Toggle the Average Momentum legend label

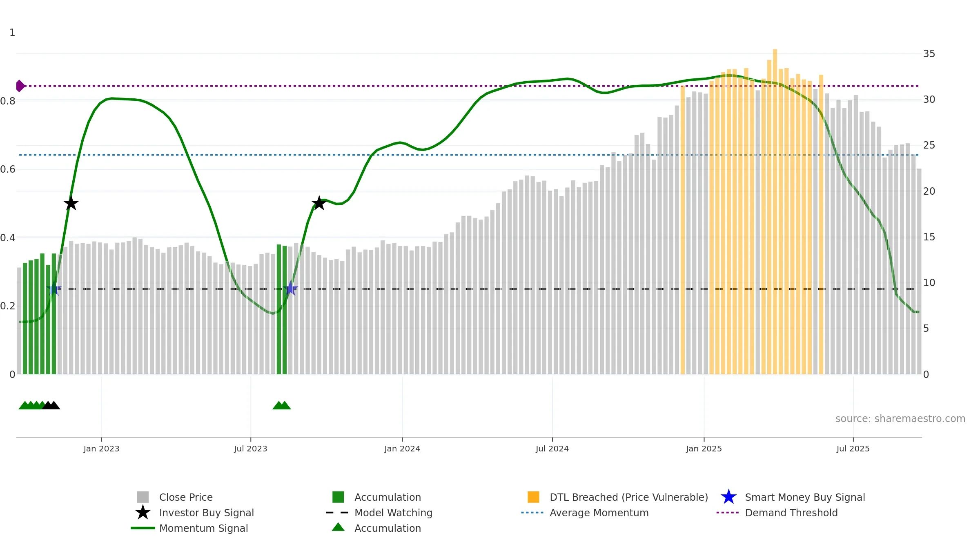click(x=599, y=513)
